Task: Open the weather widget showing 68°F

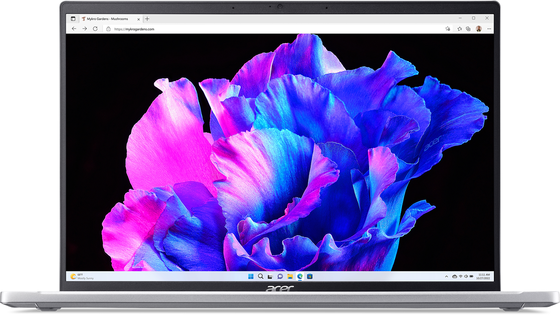Action: coord(82,276)
